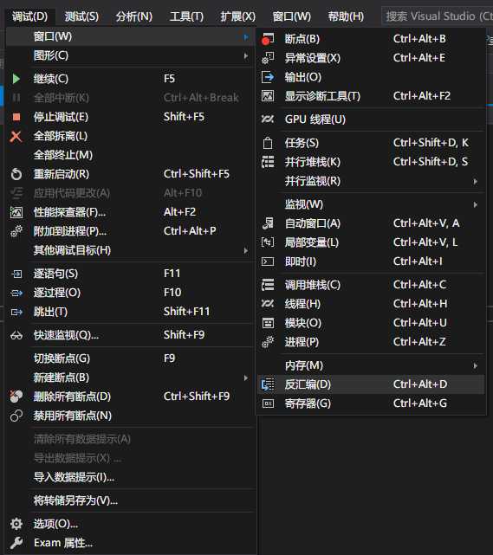The height and width of the screenshot is (555, 493).
Task: Click the Step Over (逐过程) arrow icon
Action: point(16,293)
